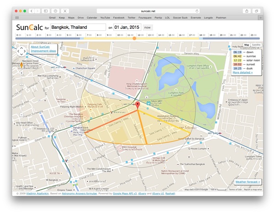Open the YouTube bookmark
The image size is (275, 213).
(x=105, y=18)
